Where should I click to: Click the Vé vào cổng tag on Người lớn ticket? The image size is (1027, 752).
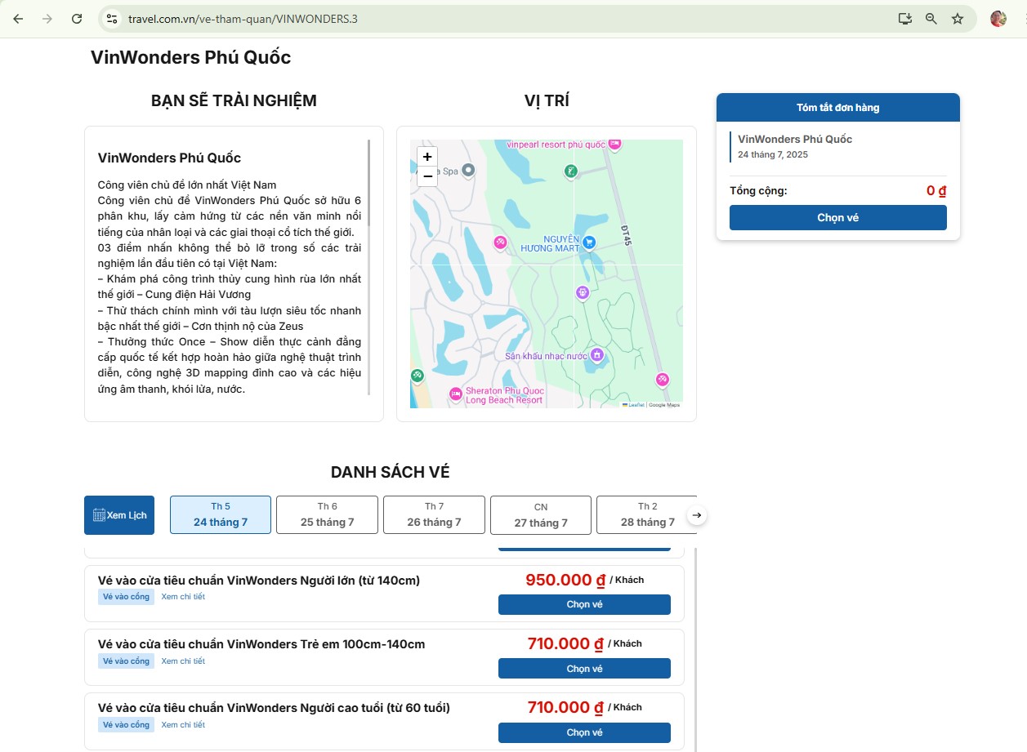[x=126, y=597]
